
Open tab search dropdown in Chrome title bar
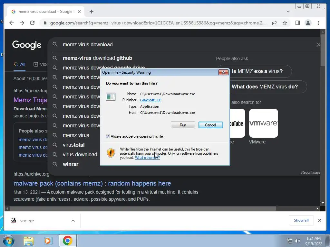[288, 12]
